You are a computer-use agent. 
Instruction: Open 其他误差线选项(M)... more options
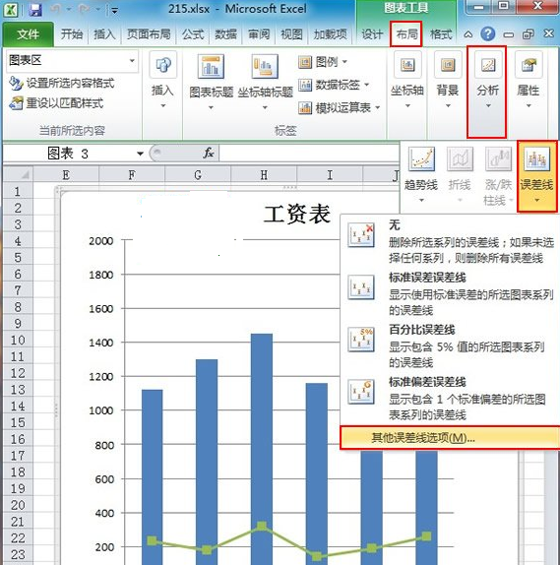point(451,438)
